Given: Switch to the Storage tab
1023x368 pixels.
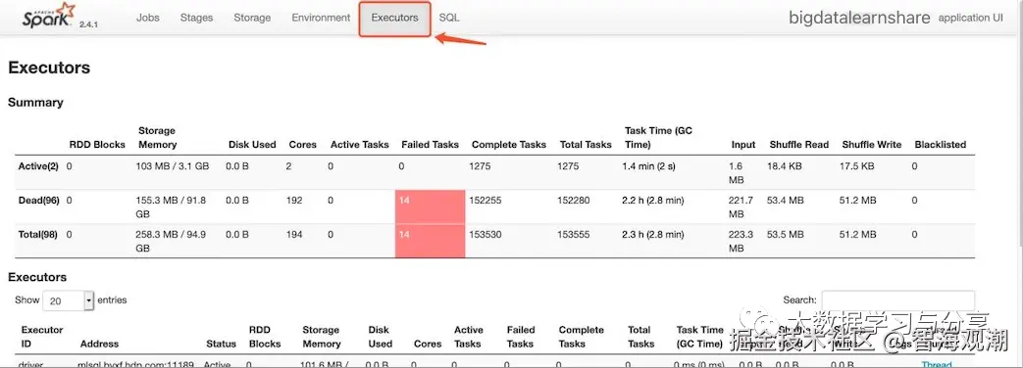Looking at the screenshot, I should [x=252, y=18].
